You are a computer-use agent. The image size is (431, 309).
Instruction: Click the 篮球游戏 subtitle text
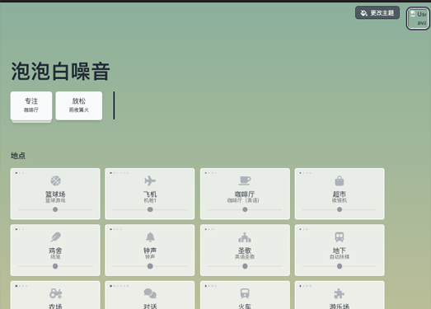tap(55, 200)
